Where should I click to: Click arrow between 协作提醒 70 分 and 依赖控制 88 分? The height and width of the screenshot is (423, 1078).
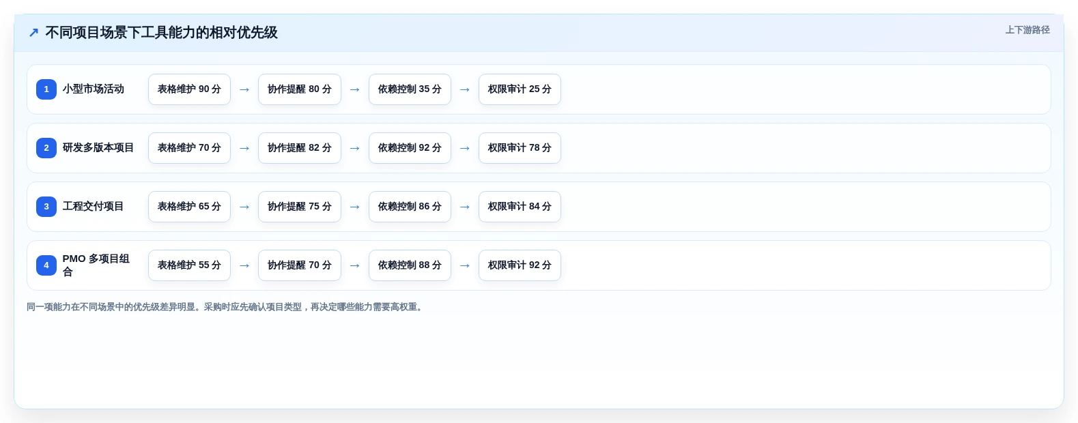(355, 265)
